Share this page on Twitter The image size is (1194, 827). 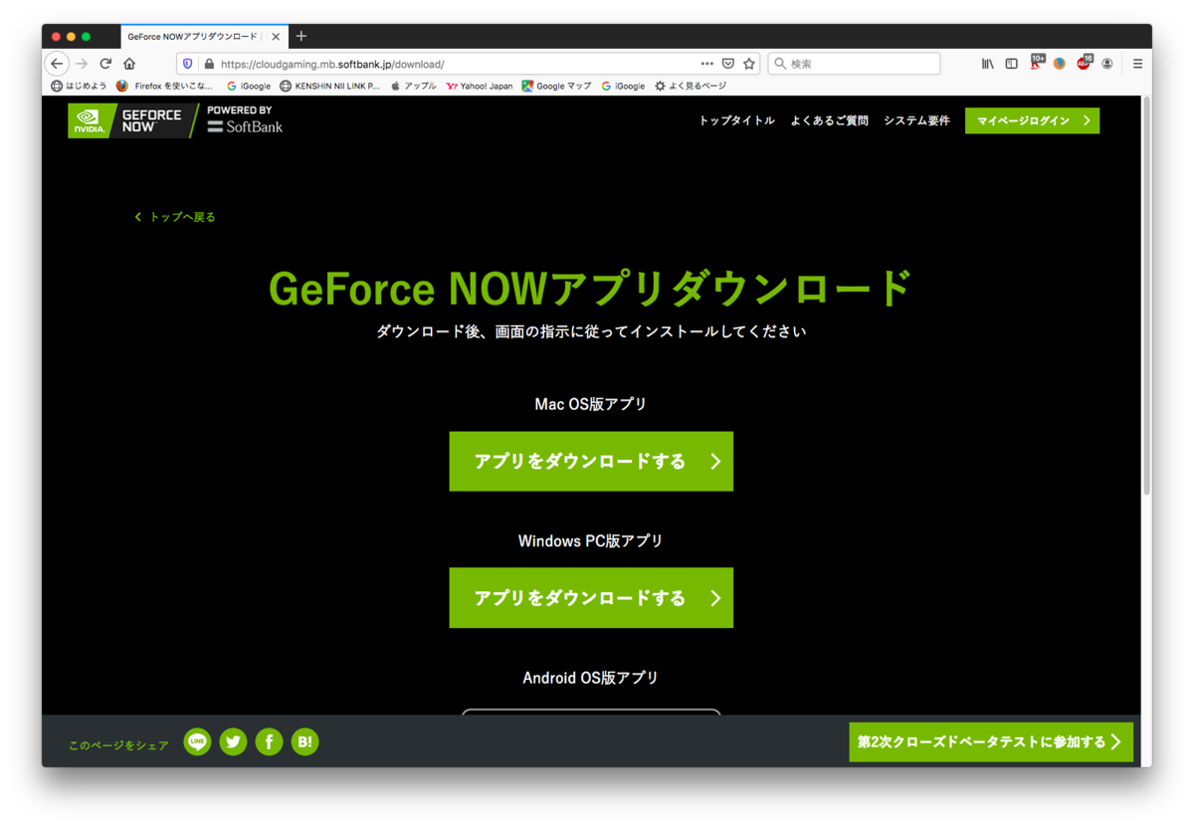pos(233,741)
